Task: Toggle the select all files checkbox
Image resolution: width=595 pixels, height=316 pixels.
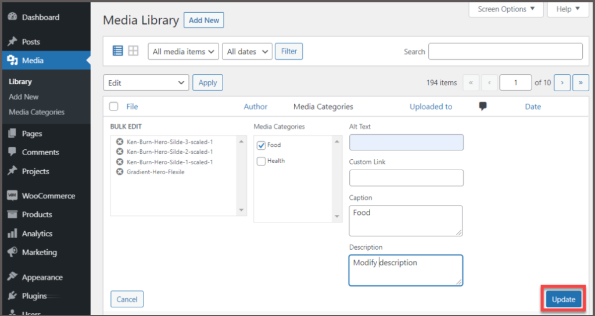Action: tap(114, 106)
